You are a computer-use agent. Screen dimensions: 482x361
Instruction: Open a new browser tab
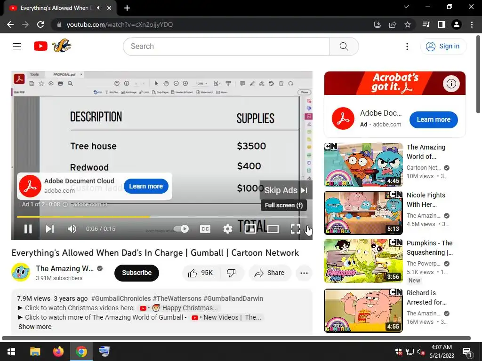coord(127,8)
